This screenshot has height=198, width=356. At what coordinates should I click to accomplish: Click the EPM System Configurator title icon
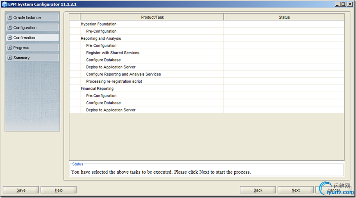click(x=5, y=4)
